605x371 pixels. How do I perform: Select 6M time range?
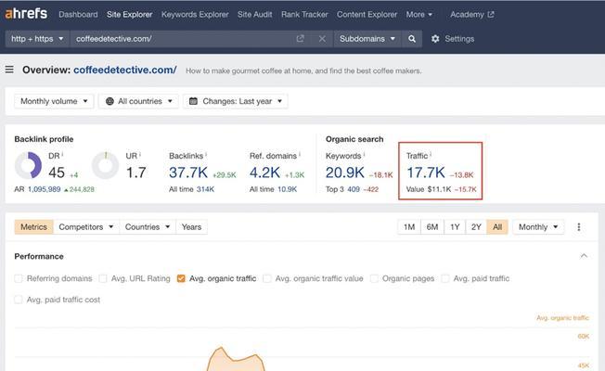[x=432, y=226]
